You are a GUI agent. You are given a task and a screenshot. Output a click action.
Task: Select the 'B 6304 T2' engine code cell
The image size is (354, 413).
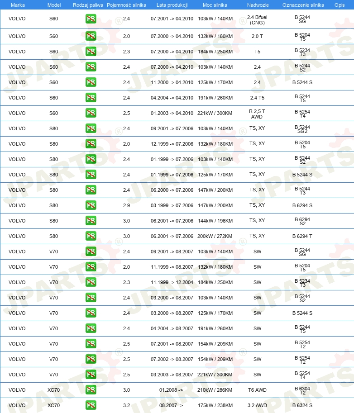click(x=302, y=391)
